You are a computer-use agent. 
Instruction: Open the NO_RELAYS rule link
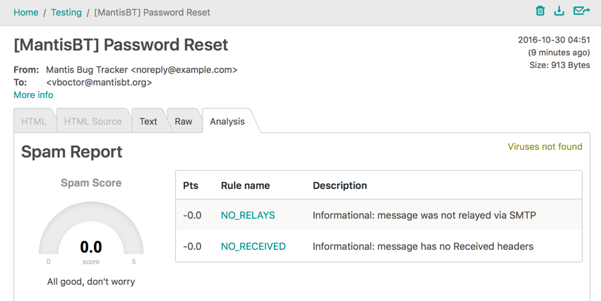pyautogui.click(x=248, y=216)
